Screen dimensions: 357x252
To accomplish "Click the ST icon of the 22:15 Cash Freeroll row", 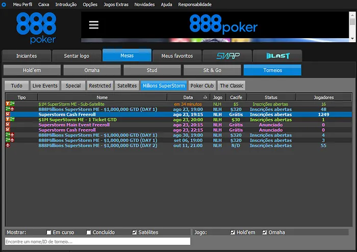I will (8, 130).
